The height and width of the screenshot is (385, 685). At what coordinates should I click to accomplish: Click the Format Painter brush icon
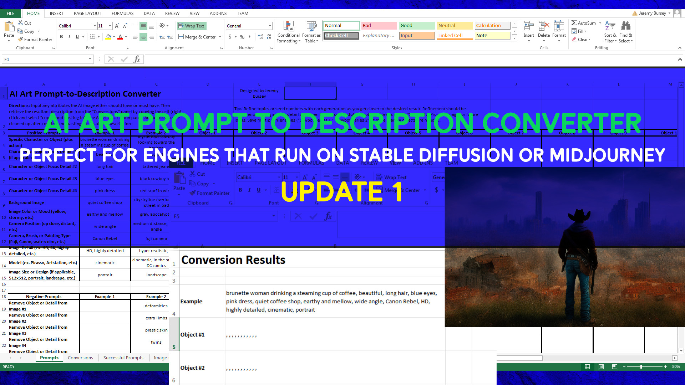[21, 39]
